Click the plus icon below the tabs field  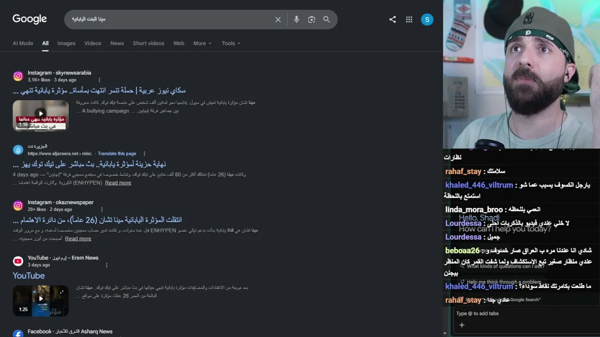(462, 325)
